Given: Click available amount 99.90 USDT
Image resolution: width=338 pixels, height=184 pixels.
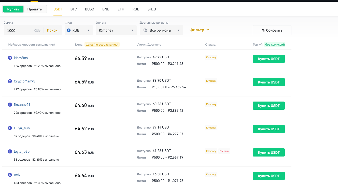Looking at the screenshot, I should point(162,80).
